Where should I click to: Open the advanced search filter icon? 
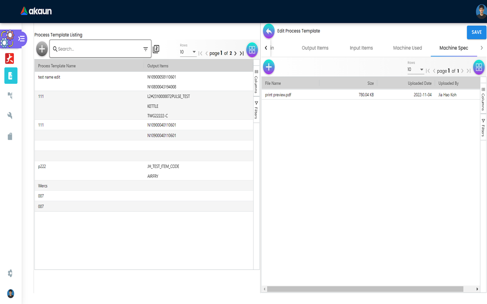click(x=145, y=49)
